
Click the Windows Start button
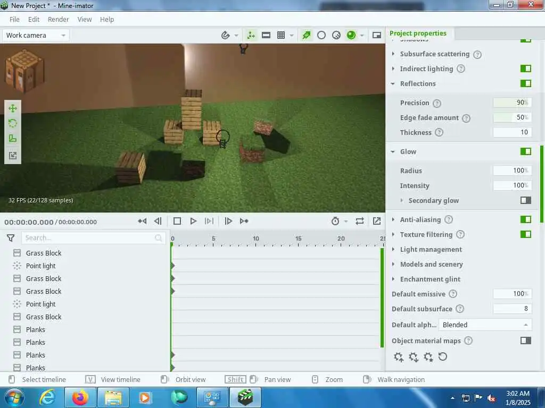pyautogui.click(x=14, y=397)
